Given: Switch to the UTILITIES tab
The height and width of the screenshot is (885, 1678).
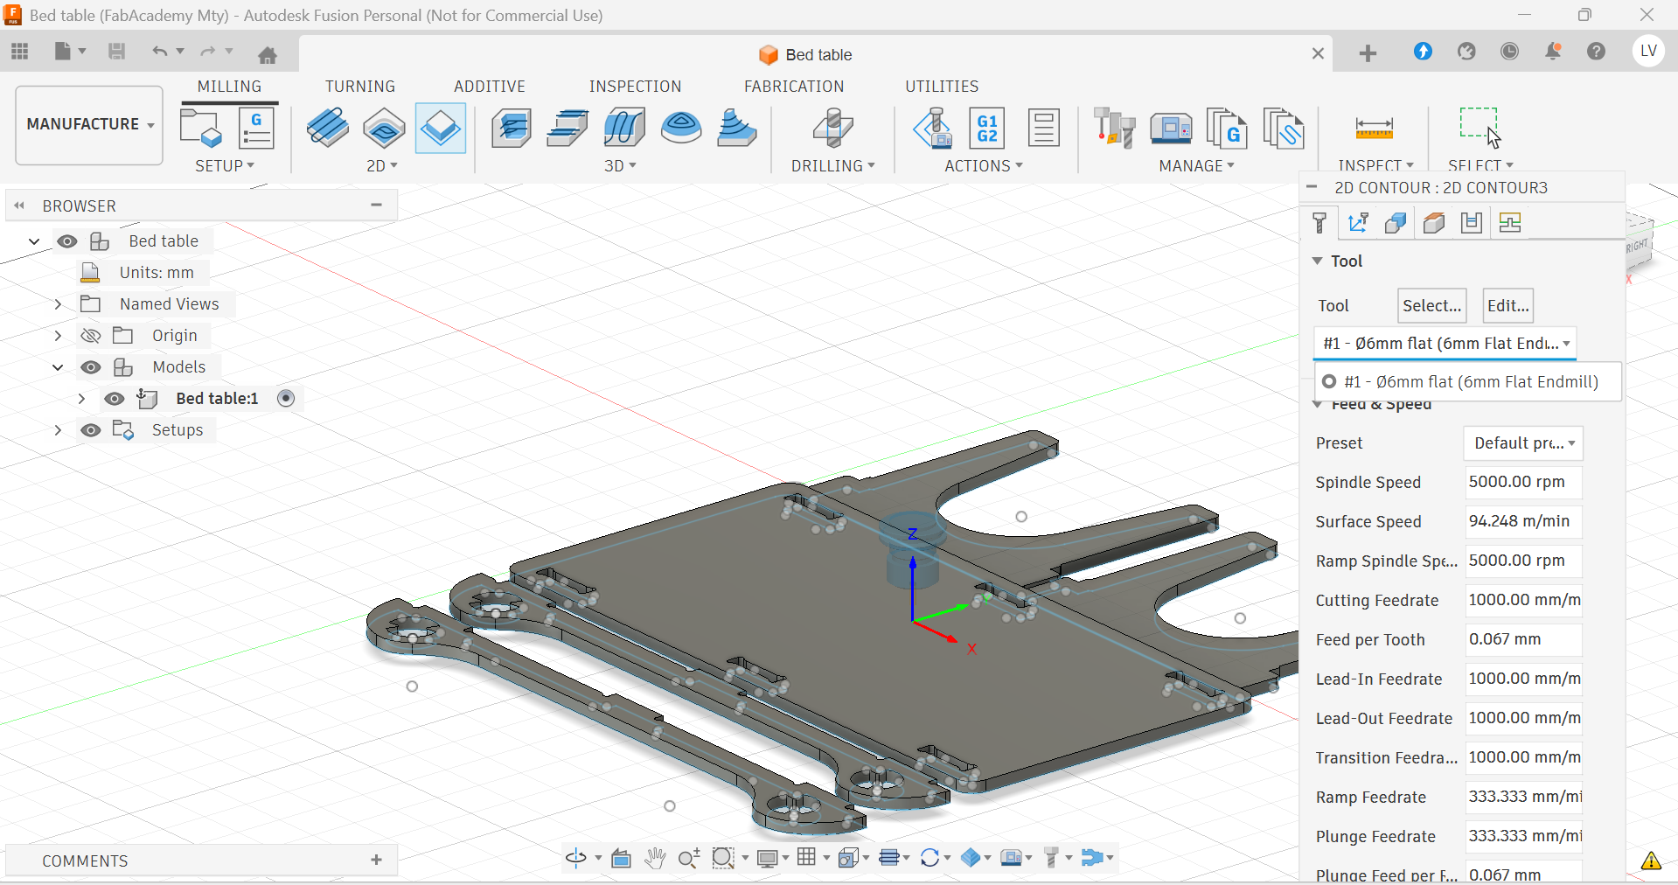Looking at the screenshot, I should point(942,87).
